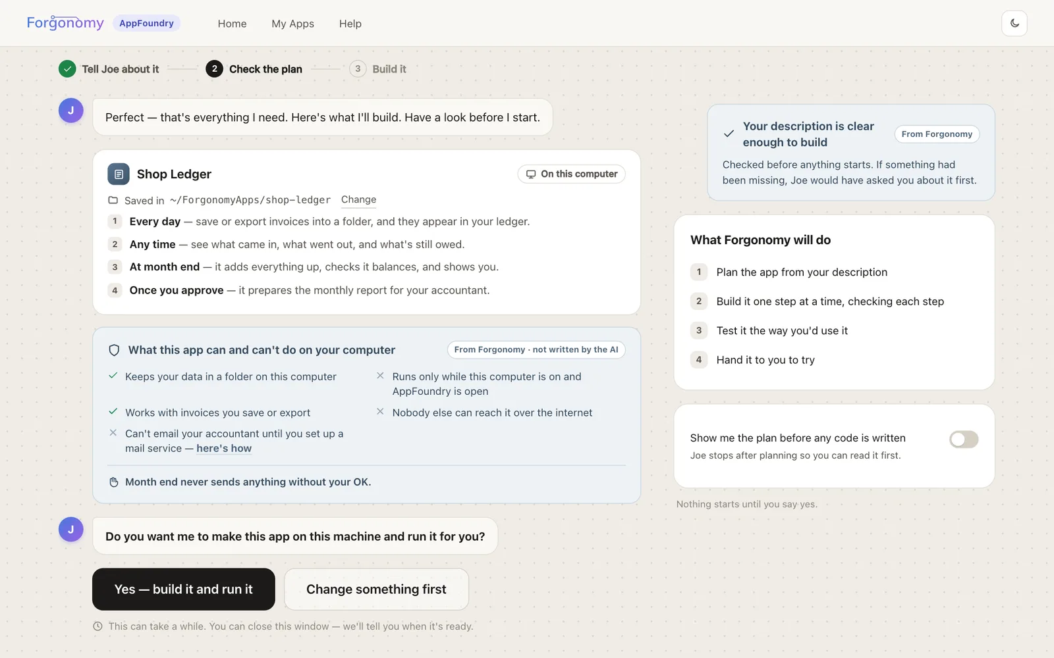Viewport: 1054px width, 658px height.
Task: Click the On this computer badge
Action: [x=572, y=174]
